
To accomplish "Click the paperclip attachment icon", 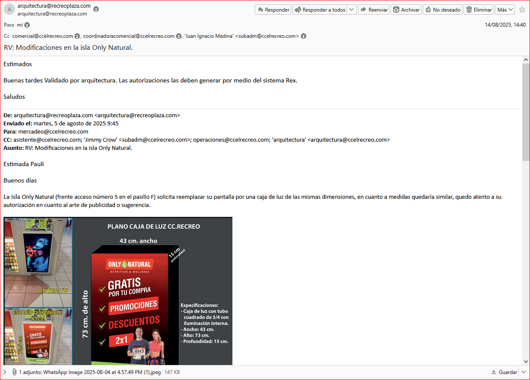I will 14,372.
